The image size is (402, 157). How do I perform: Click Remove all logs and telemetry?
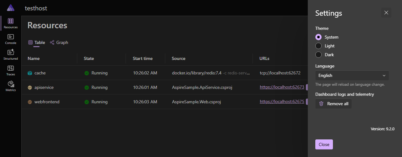[334, 104]
